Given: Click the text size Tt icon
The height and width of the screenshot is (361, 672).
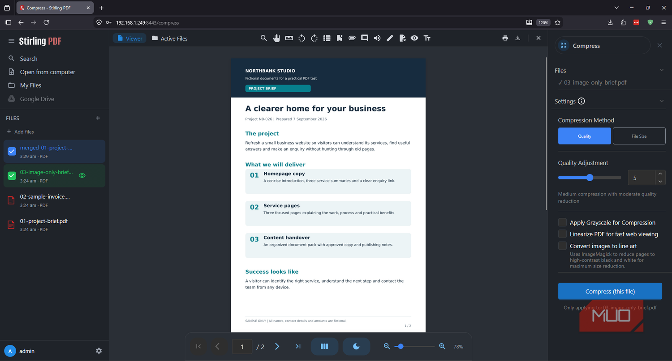Looking at the screenshot, I should point(427,38).
